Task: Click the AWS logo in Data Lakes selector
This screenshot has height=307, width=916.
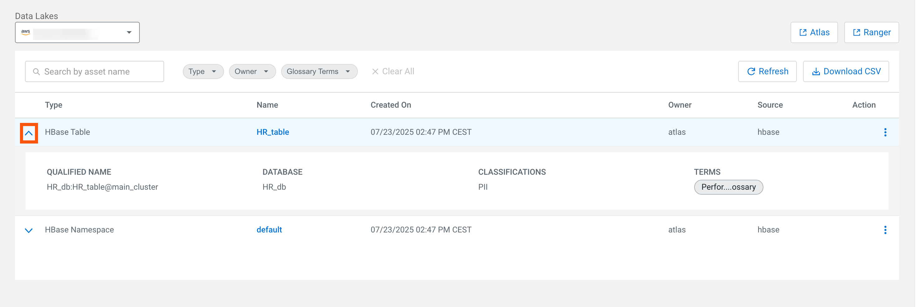Action: 26,32
